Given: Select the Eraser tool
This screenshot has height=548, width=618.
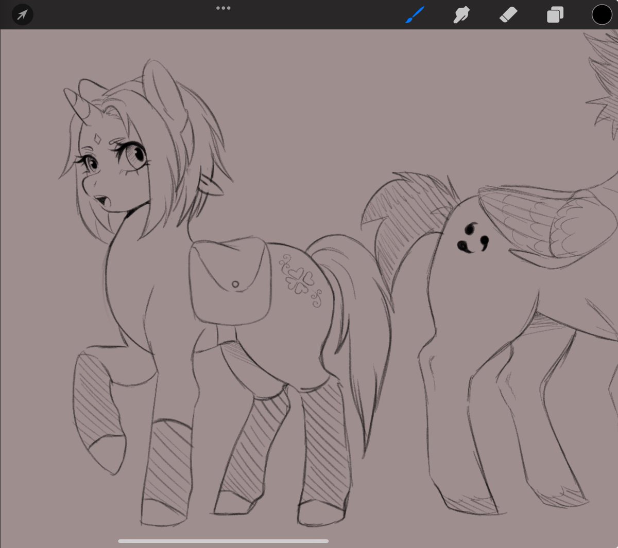Looking at the screenshot, I should 508,15.
